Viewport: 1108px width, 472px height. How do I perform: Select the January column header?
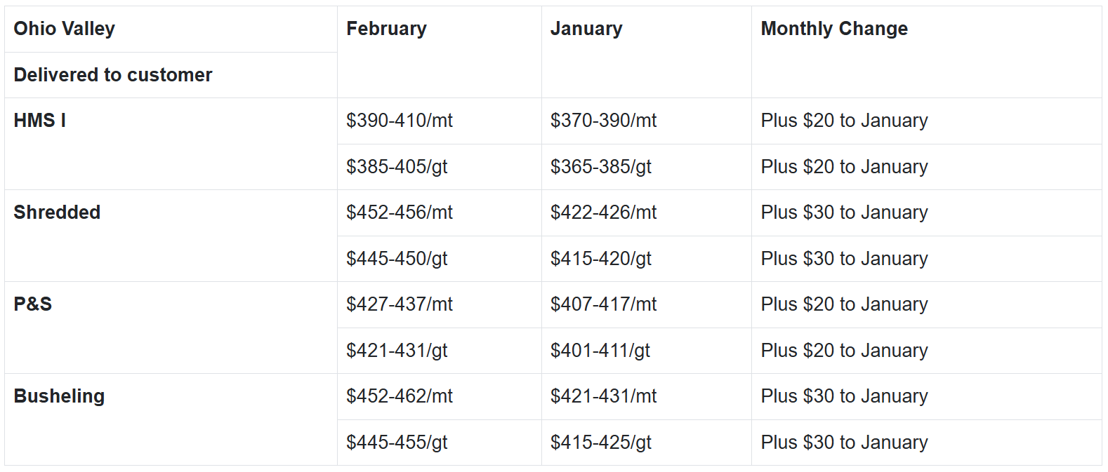(x=586, y=29)
